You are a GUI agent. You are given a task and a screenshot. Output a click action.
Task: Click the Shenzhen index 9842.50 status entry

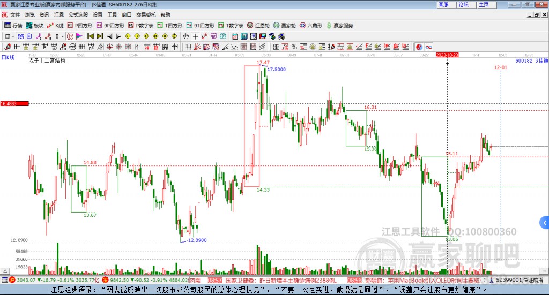[x=145, y=280]
